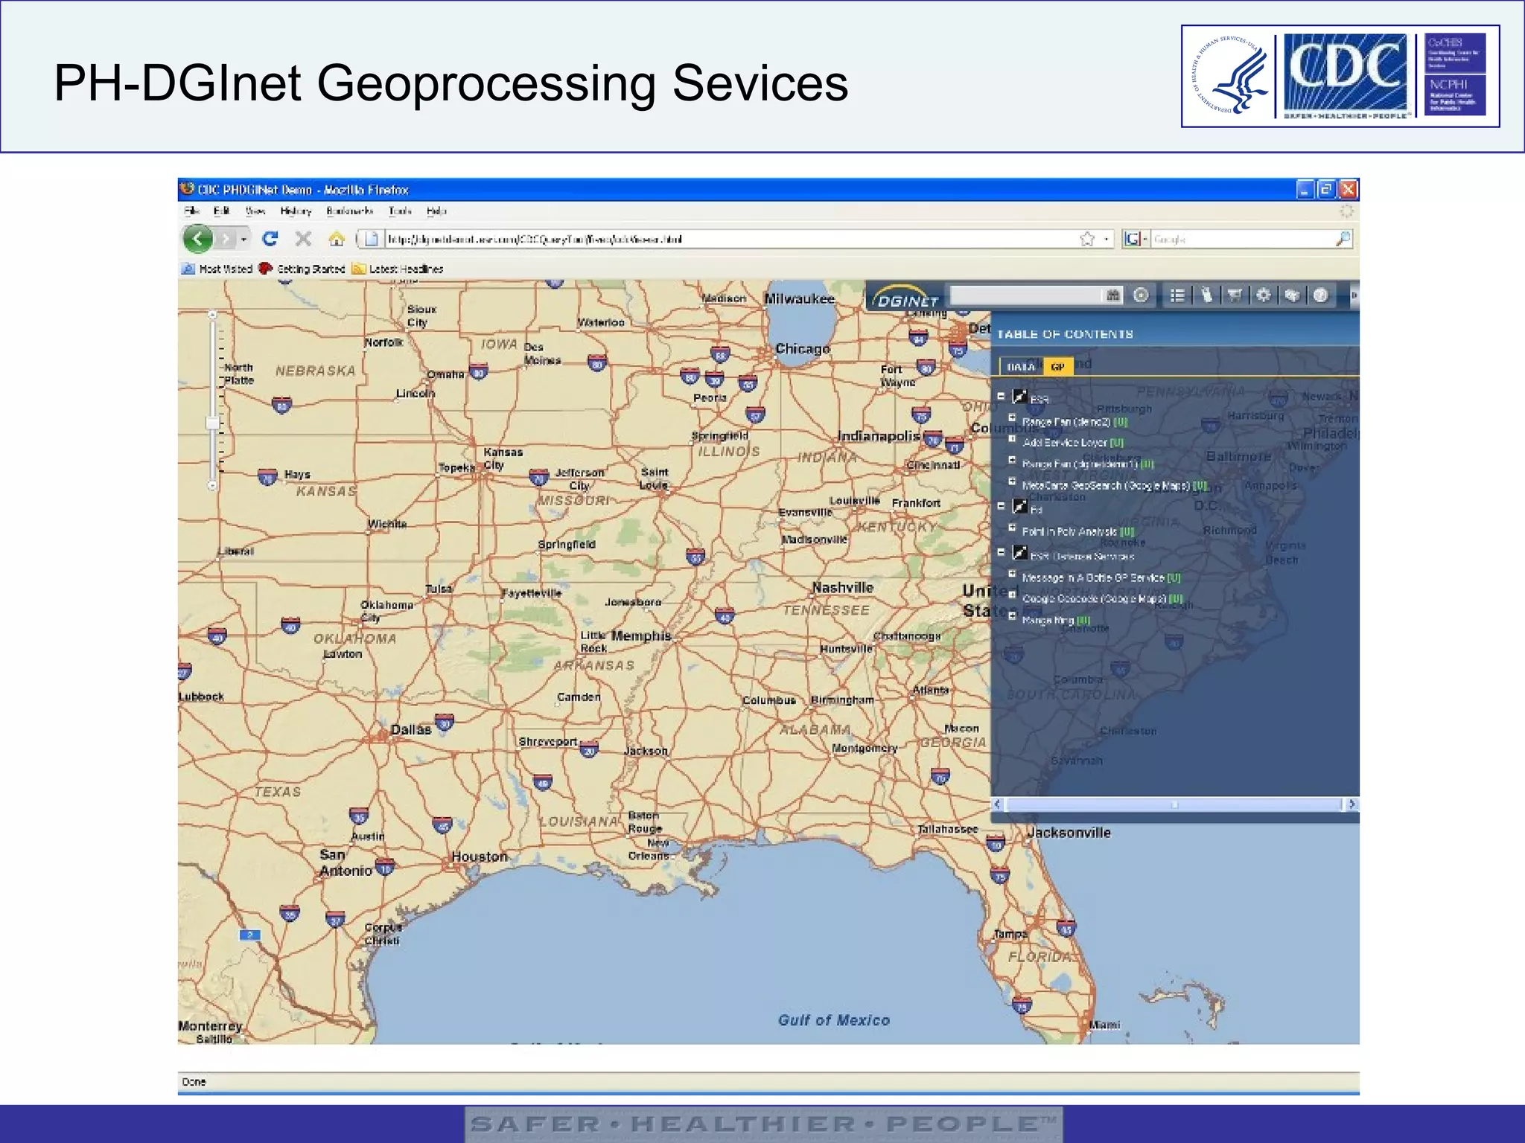Click the Fd group service icon
This screenshot has height=1143, width=1525.
pyautogui.click(x=1020, y=507)
